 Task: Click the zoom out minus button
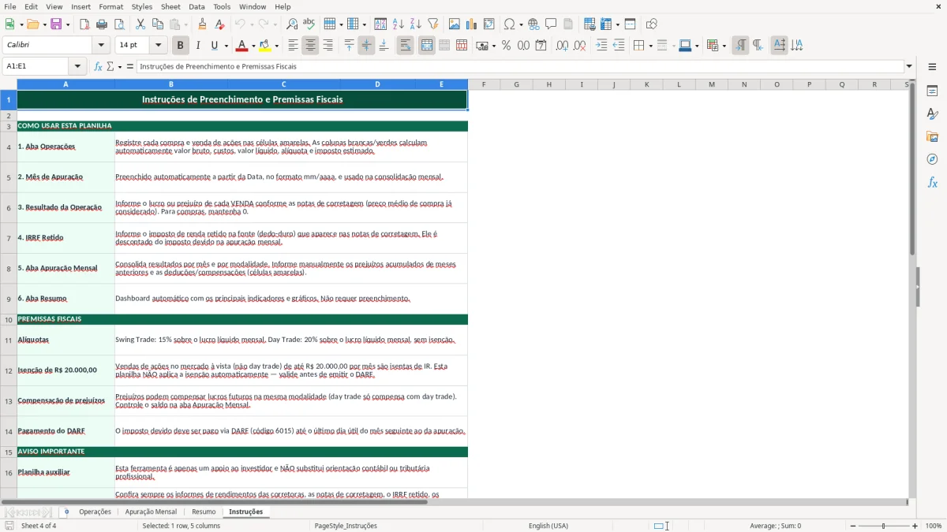click(x=853, y=526)
